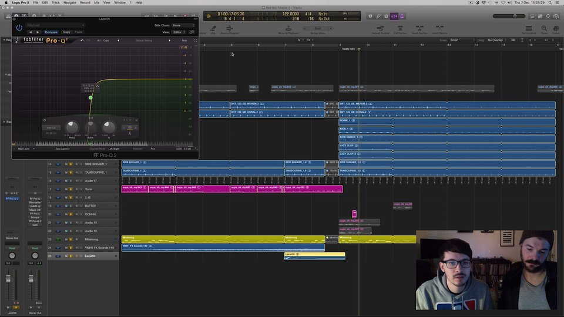The height and width of the screenshot is (317, 564).
Task: Mute the Minimoog track
Action: pos(66,240)
